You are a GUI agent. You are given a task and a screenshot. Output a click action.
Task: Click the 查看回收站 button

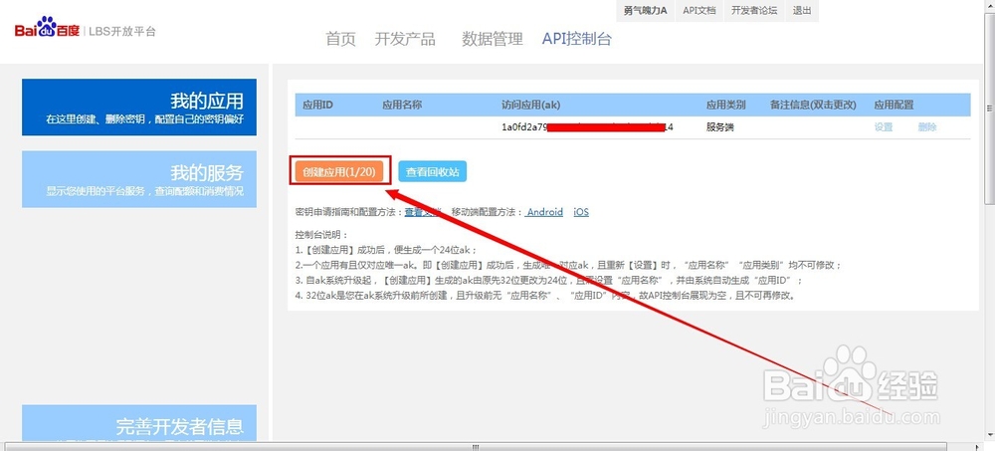pos(433,171)
